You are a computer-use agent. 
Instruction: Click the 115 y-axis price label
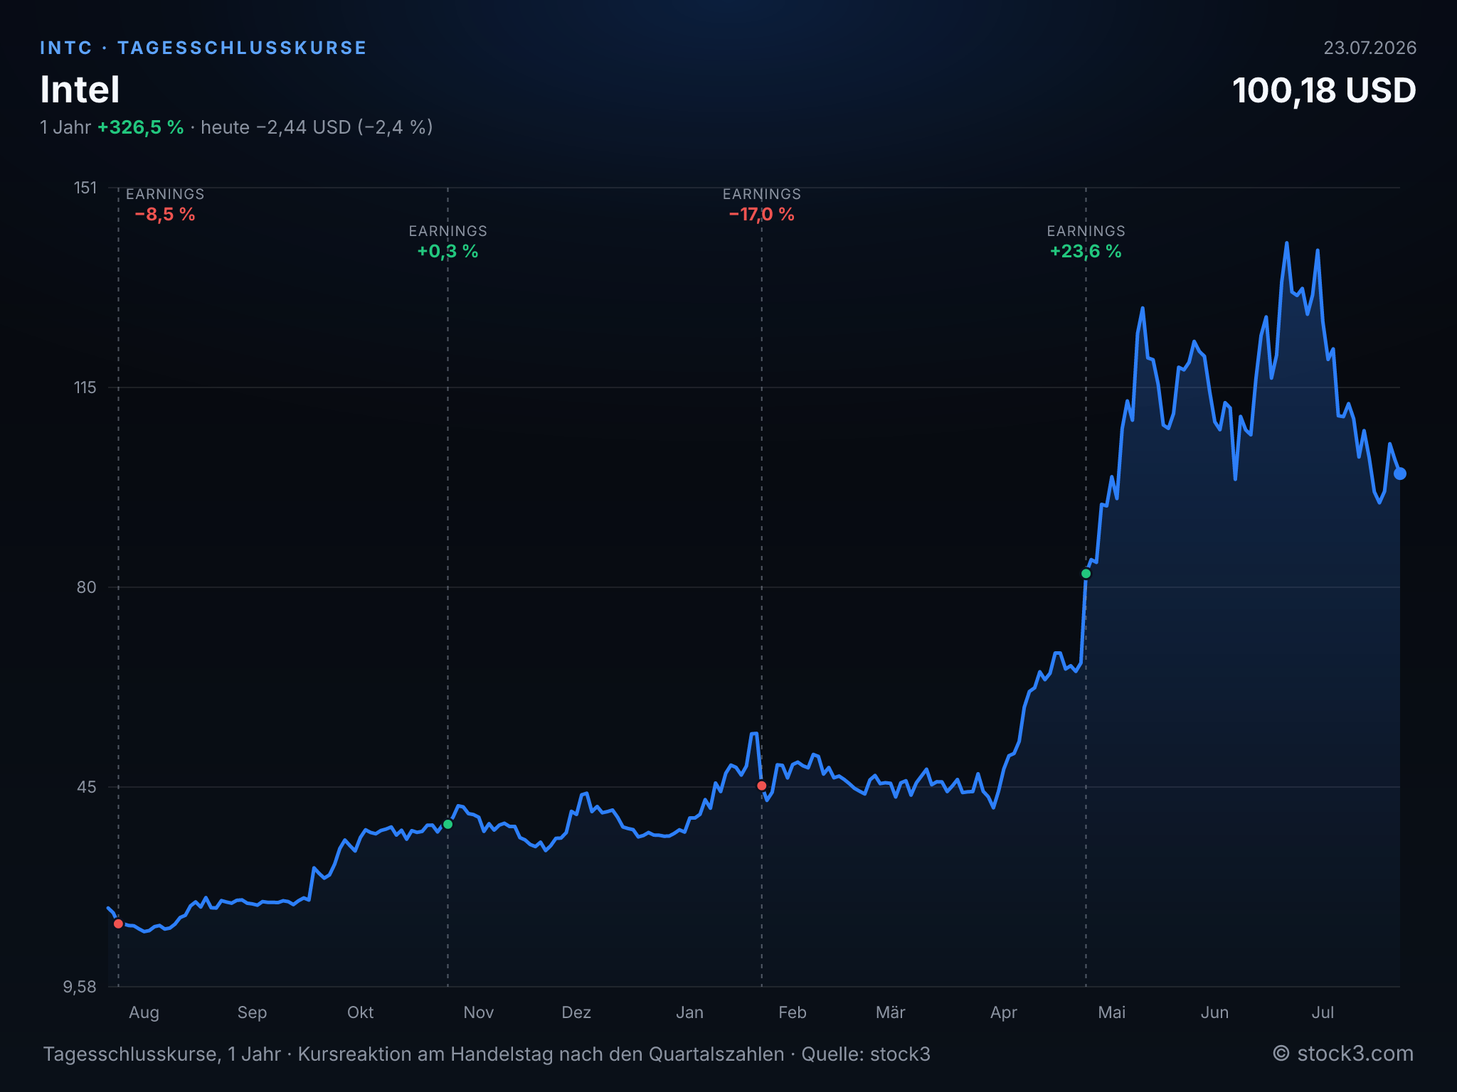[85, 387]
